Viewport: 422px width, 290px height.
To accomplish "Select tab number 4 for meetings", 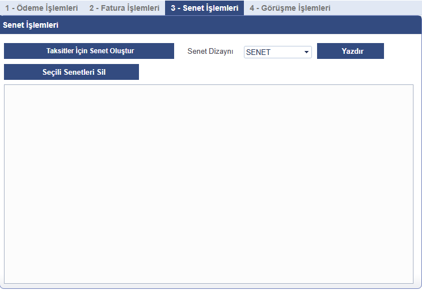I will 290,8.
